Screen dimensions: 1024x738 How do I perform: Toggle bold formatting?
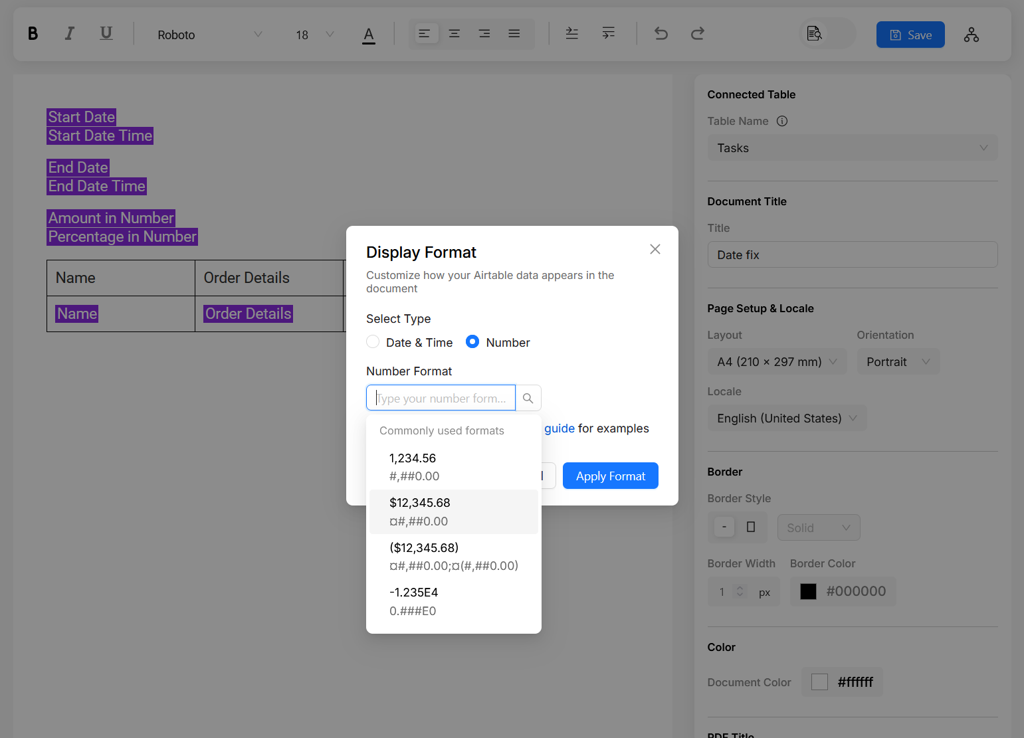(x=33, y=34)
